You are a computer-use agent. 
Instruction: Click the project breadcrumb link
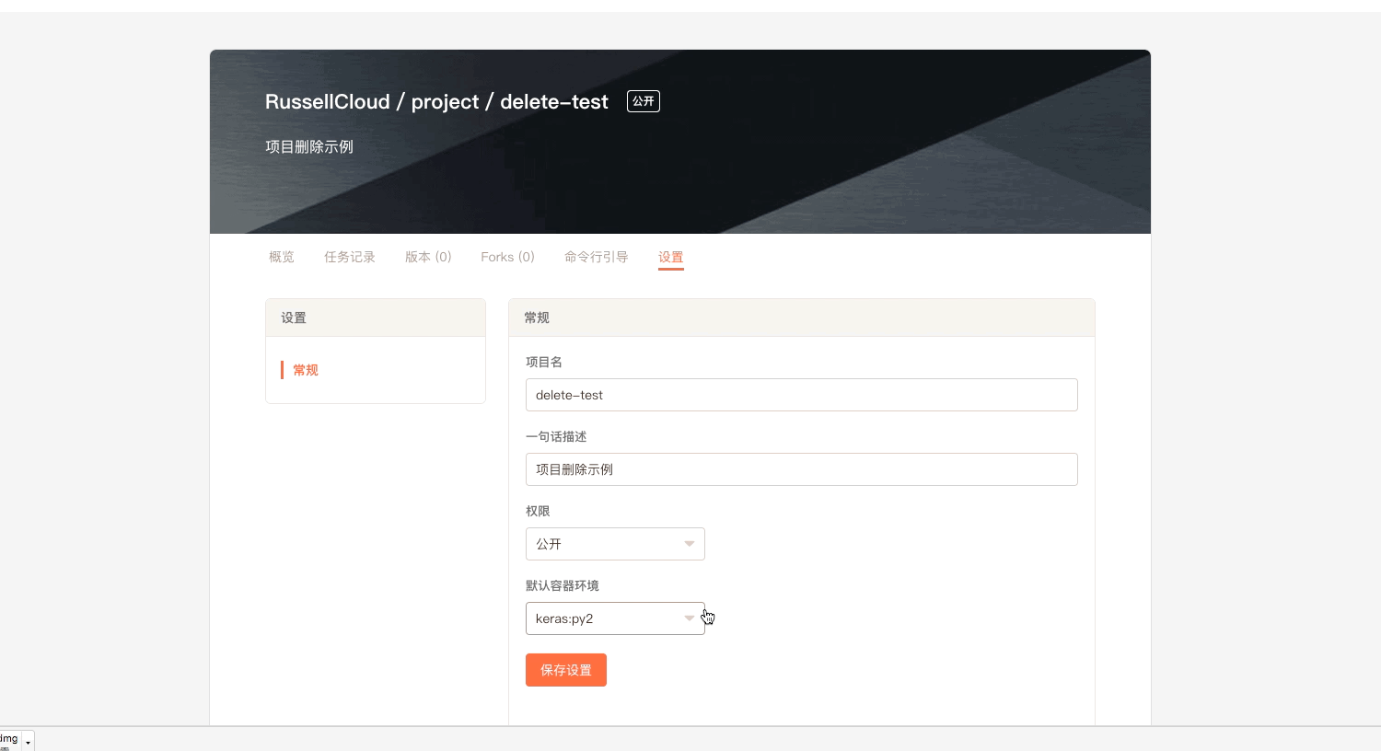(x=445, y=102)
